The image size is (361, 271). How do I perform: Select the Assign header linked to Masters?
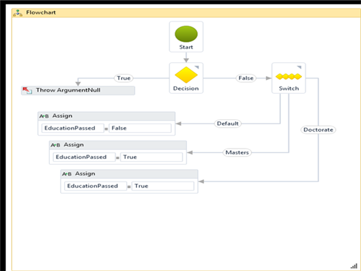118,145
